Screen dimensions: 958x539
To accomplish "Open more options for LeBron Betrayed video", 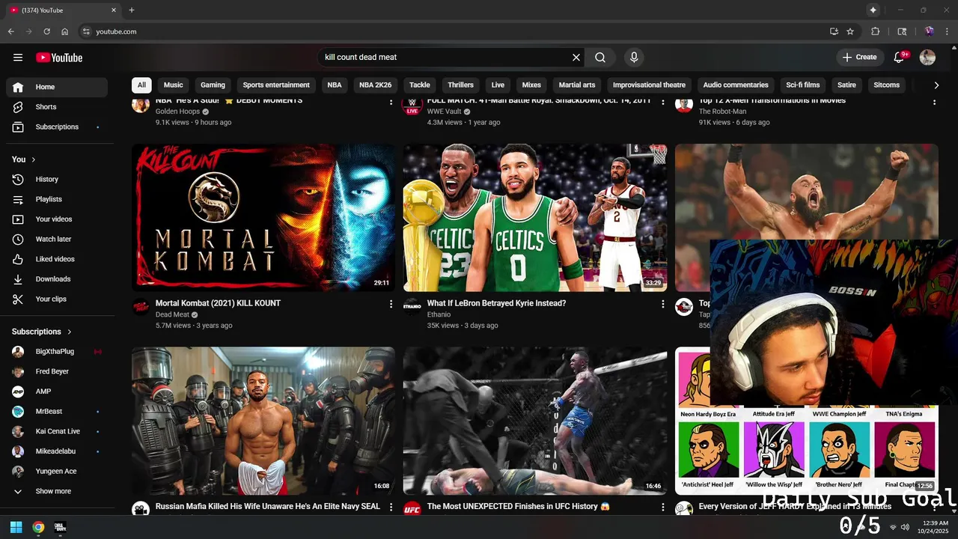I will (662, 304).
